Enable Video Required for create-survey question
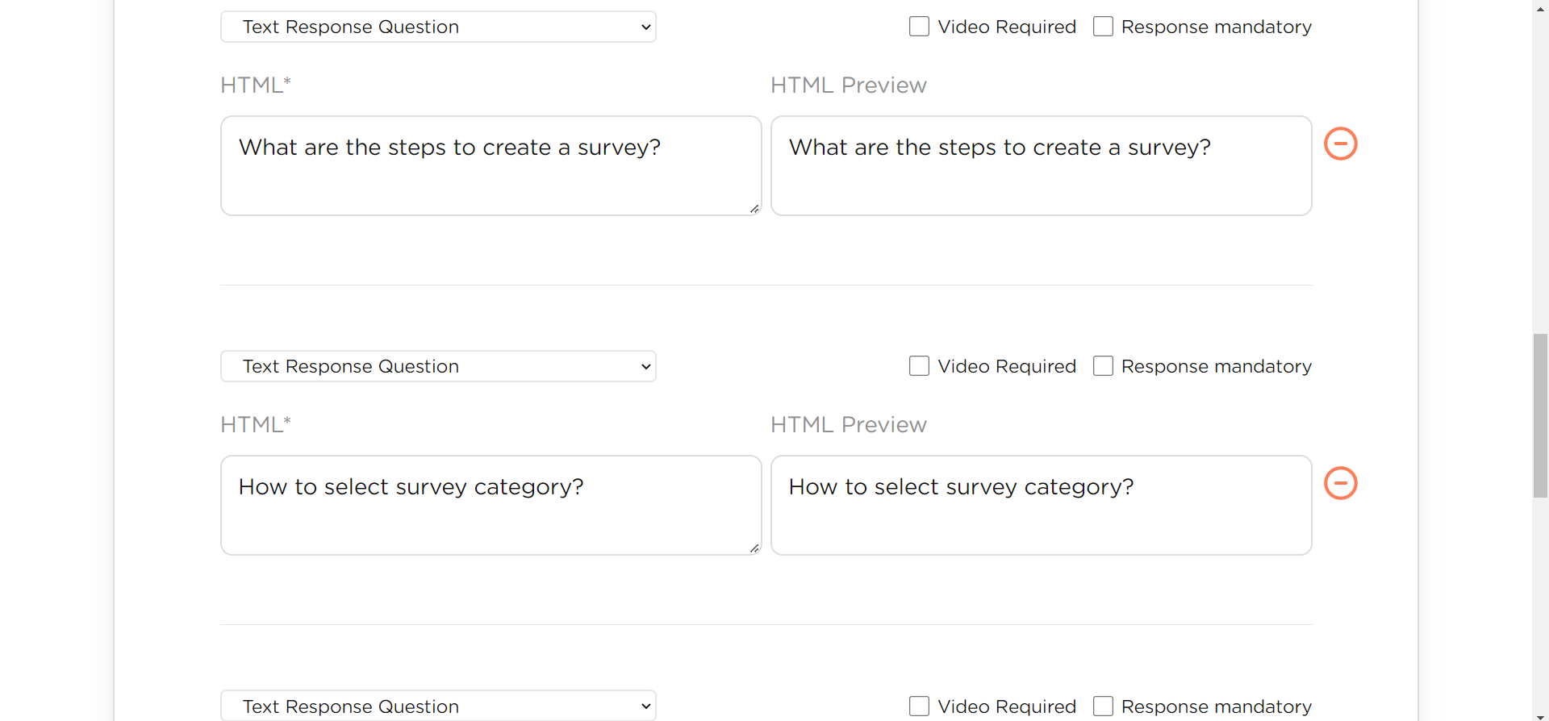1549x721 pixels. (x=919, y=27)
